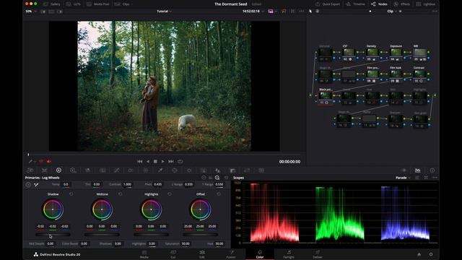Open the clip Information palette icon

pyautogui.click(x=432, y=170)
